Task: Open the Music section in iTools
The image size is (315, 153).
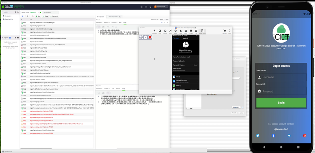Action: click(x=170, y=32)
